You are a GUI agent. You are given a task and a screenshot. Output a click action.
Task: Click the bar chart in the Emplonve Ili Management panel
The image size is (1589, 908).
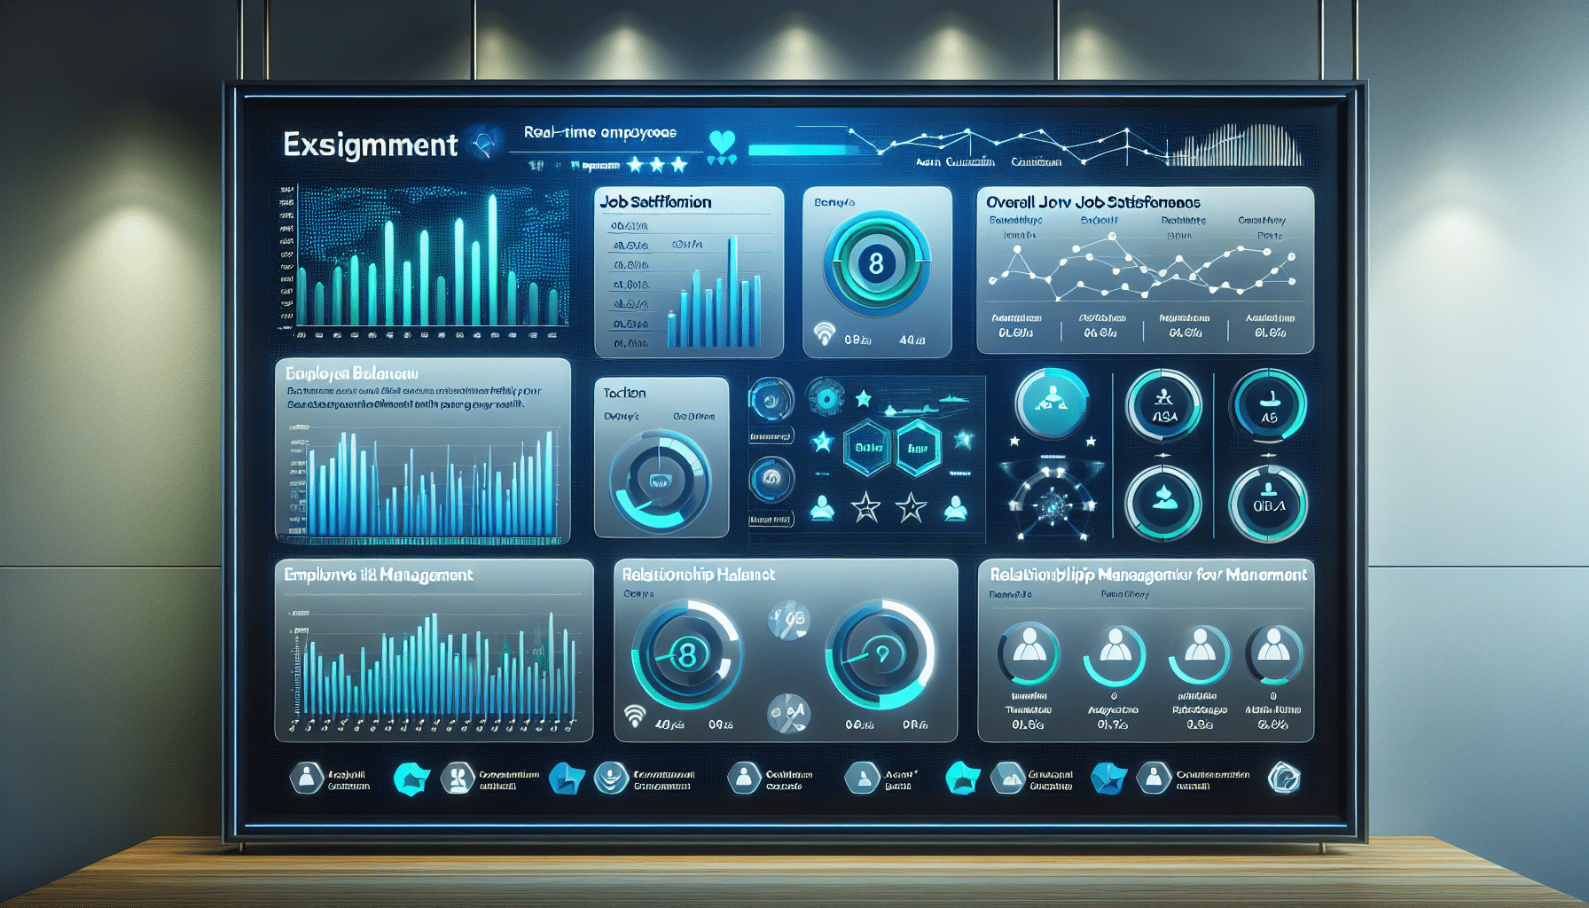[433, 671]
